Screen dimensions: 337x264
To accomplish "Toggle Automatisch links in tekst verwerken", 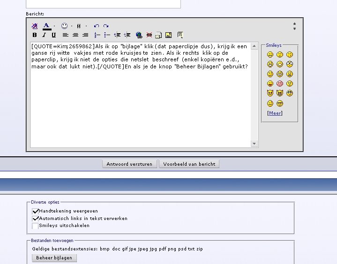I will (x=35, y=218).
